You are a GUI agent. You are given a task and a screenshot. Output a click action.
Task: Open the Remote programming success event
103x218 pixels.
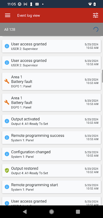point(51,138)
